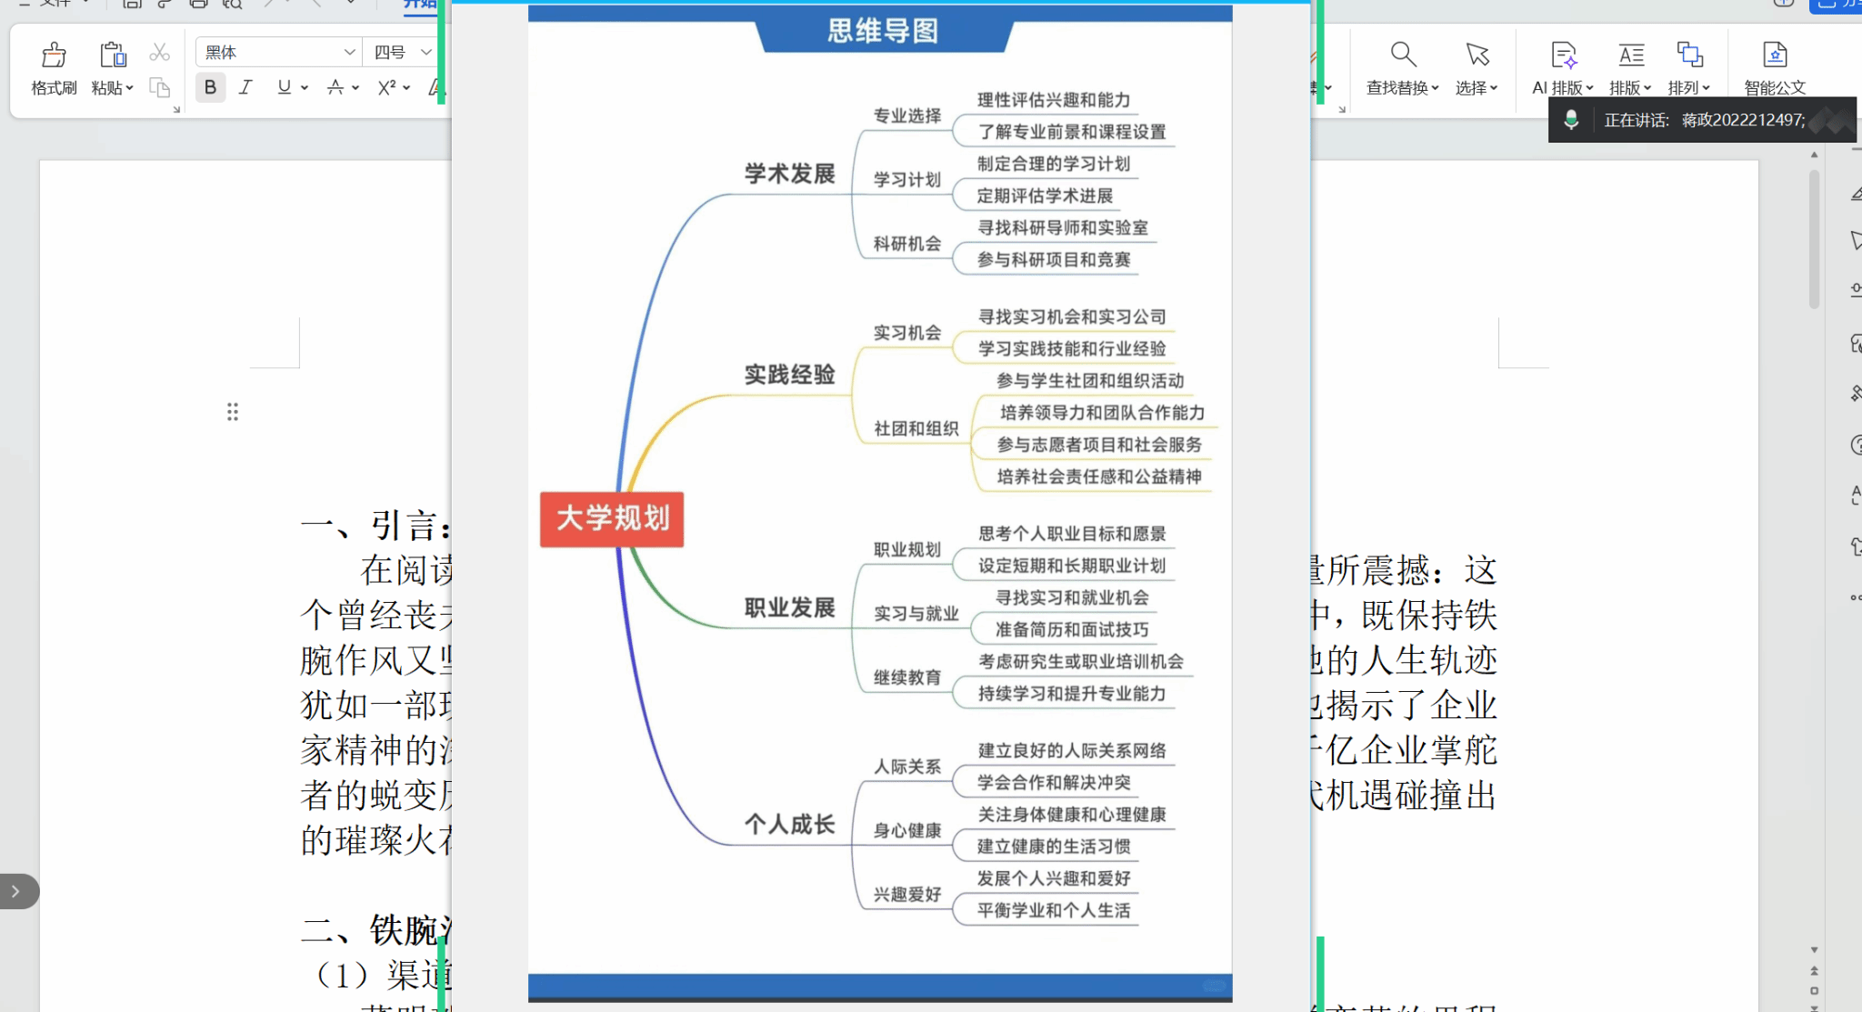Toggle Bold formatting
This screenshot has width=1862, height=1012.
(x=210, y=87)
